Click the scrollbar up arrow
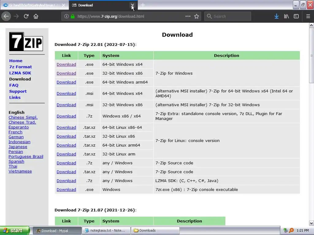The width and height of the screenshot is (314, 235). pos(312,25)
